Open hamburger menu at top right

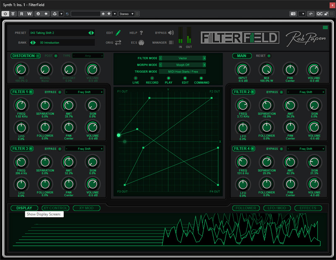325,27
